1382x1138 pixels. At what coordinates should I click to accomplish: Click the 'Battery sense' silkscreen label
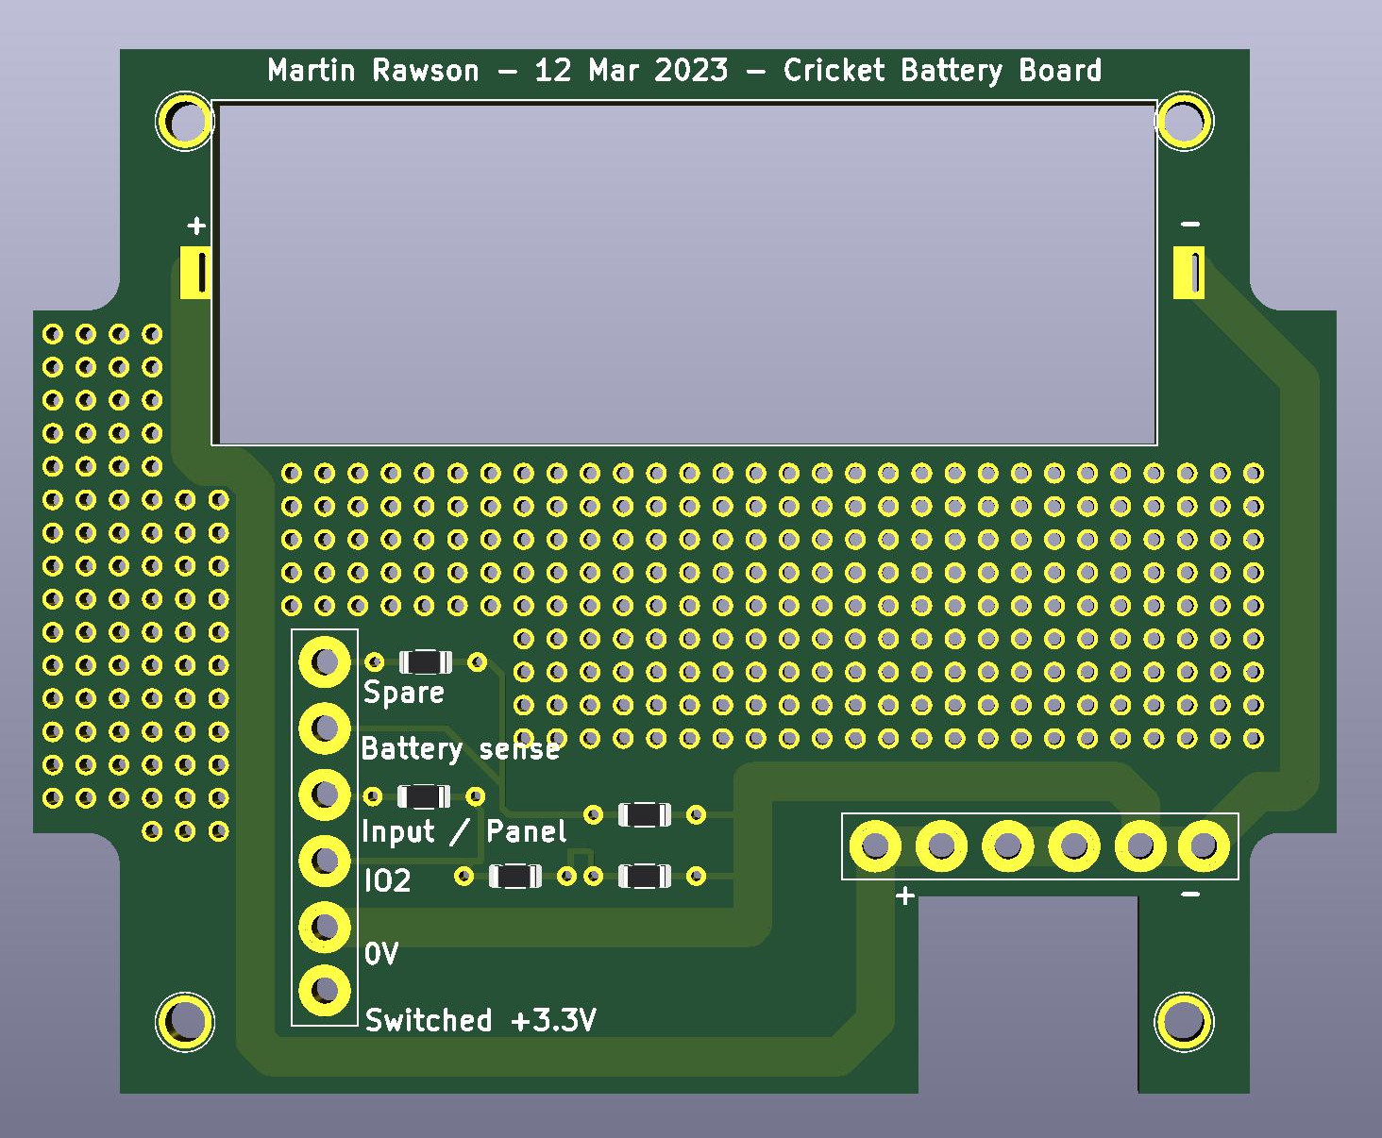coord(461,749)
